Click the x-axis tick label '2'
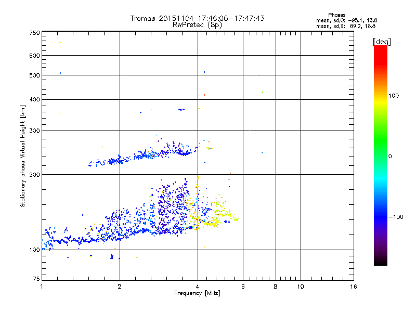The height and width of the screenshot is (312, 416). coord(120,287)
